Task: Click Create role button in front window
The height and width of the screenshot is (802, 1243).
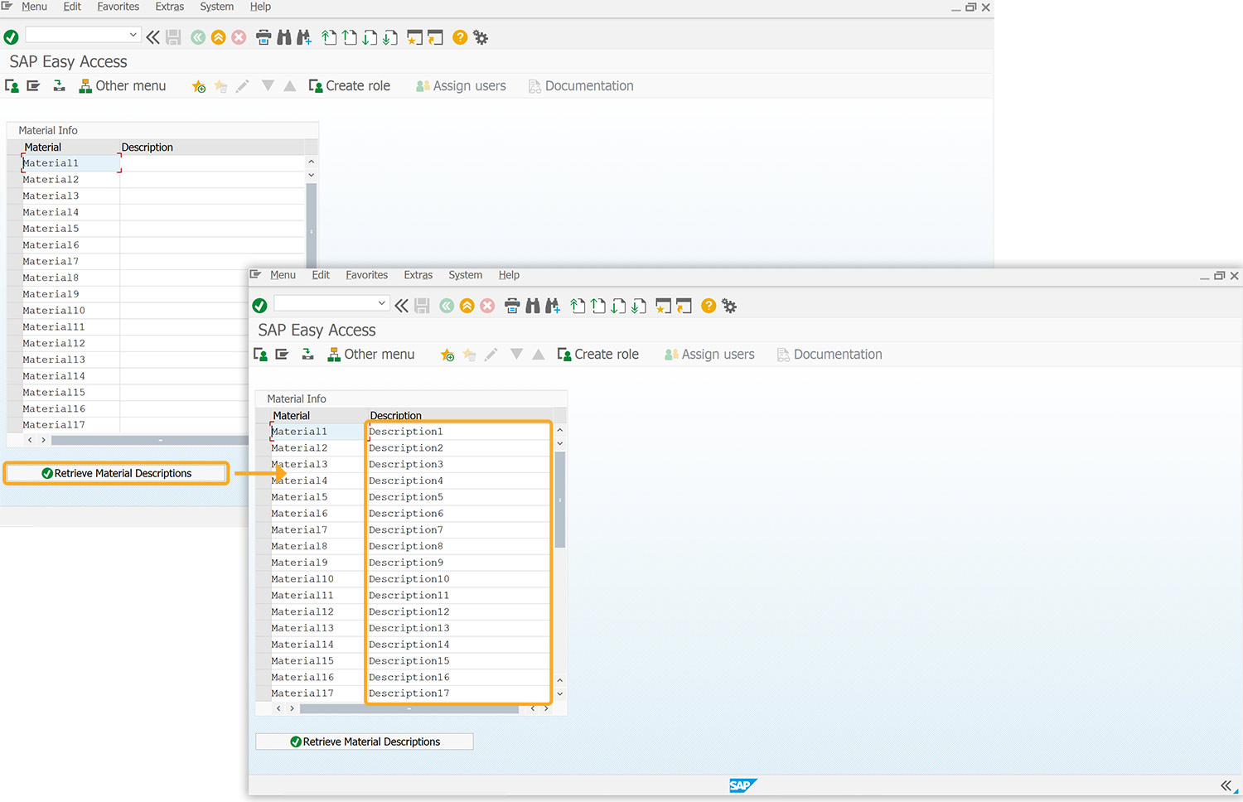Action: click(598, 355)
